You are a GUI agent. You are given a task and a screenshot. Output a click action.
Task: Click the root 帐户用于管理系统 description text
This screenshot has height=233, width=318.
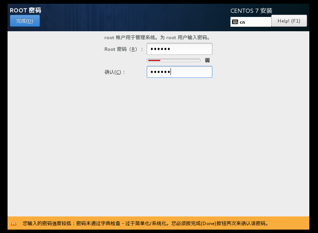click(158, 37)
